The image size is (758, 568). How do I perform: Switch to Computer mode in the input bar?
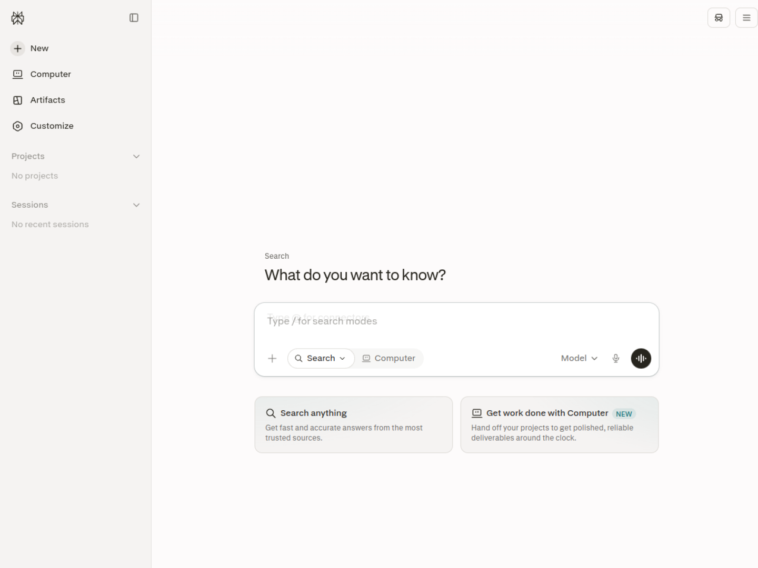(x=389, y=358)
